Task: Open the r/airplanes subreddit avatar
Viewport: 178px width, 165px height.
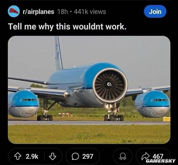Action: 14,11
